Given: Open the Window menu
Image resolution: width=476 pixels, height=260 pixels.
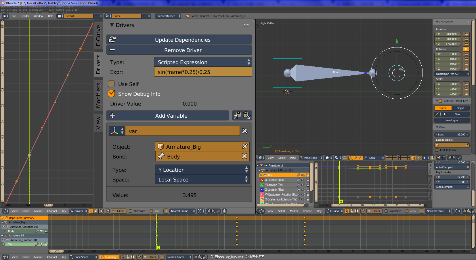Looking at the screenshot, I should tap(39, 16).
